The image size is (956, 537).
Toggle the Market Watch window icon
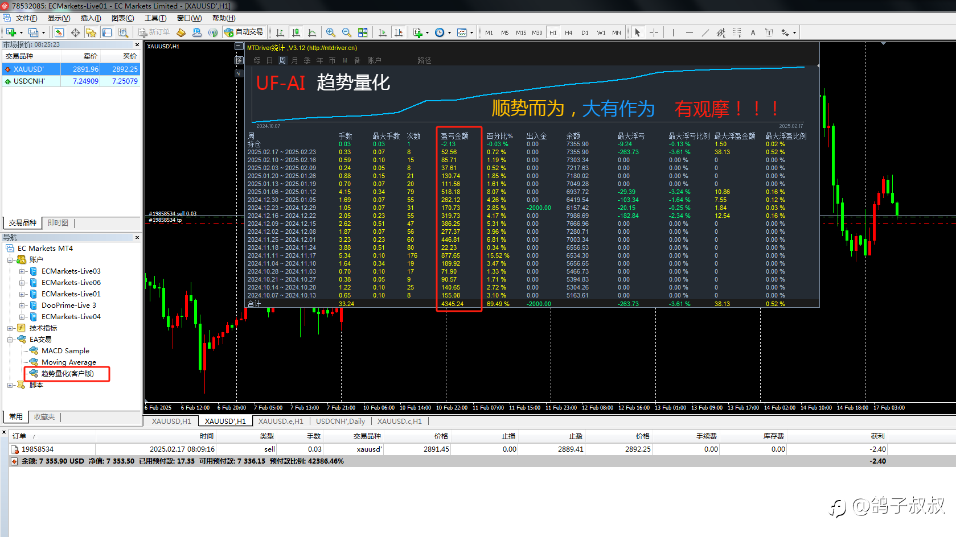tap(59, 32)
